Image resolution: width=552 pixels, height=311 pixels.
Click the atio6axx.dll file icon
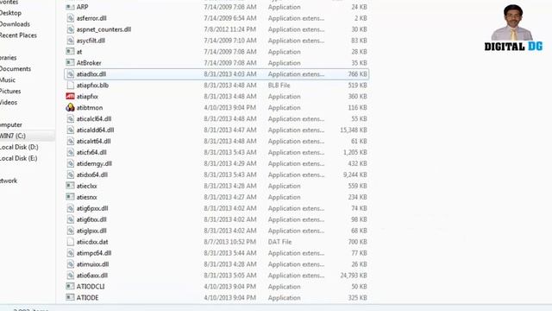(70, 276)
